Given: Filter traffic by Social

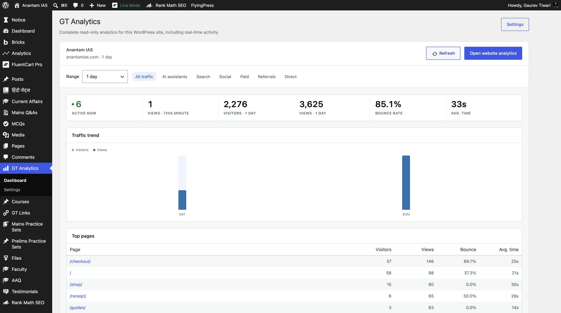Looking at the screenshot, I should point(225,77).
